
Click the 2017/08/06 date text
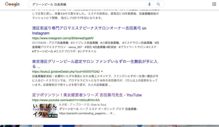tap(39, 43)
